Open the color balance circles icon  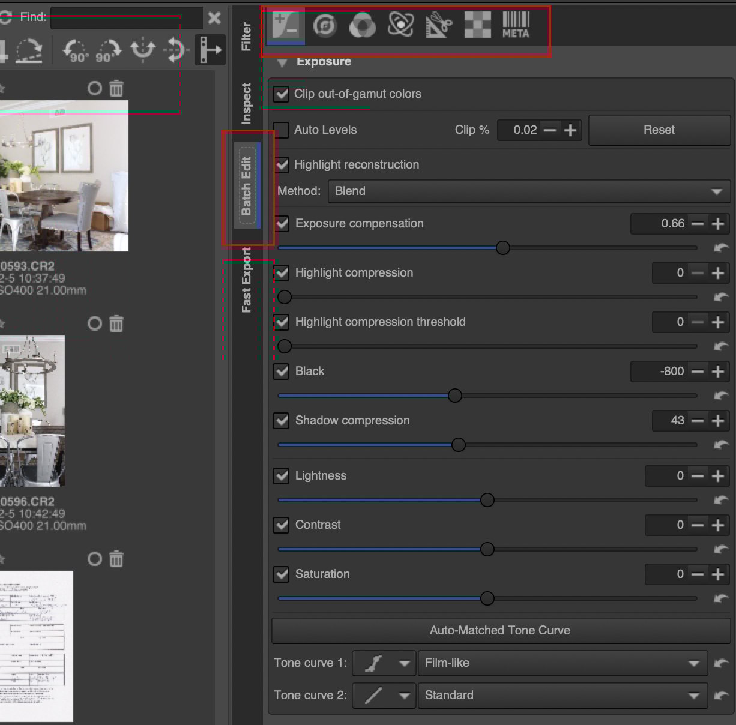pos(362,26)
